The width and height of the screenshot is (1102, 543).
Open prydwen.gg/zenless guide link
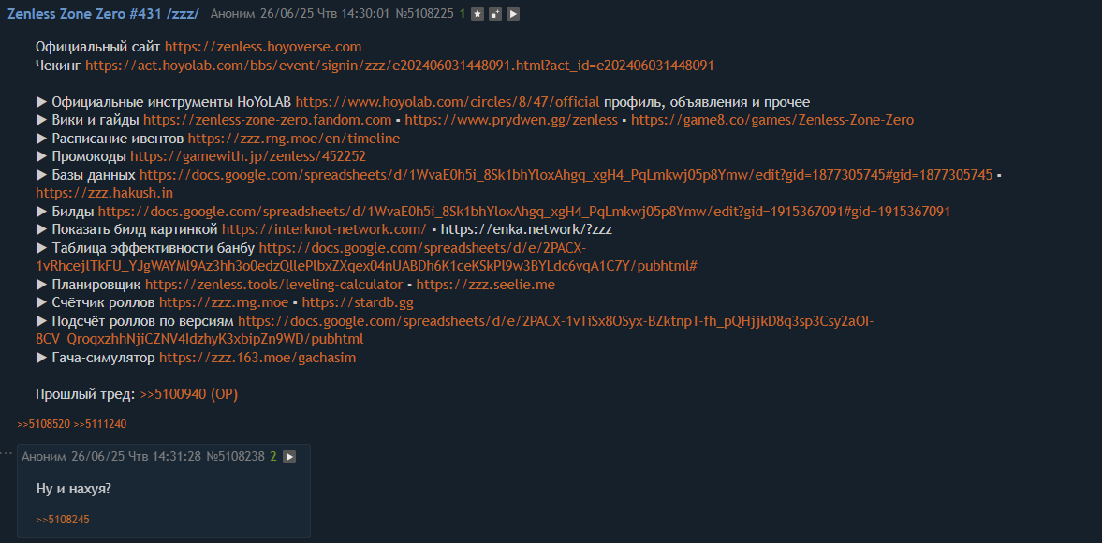(x=510, y=120)
